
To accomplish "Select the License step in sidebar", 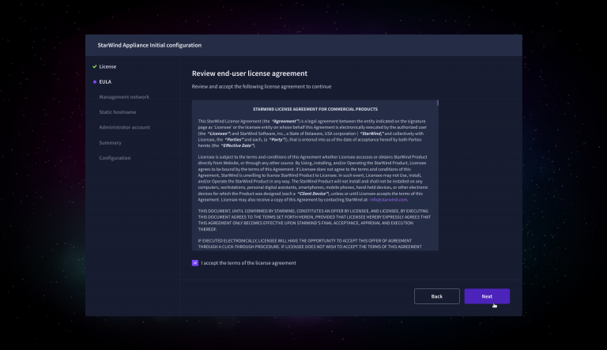I will (x=107, y=66).
